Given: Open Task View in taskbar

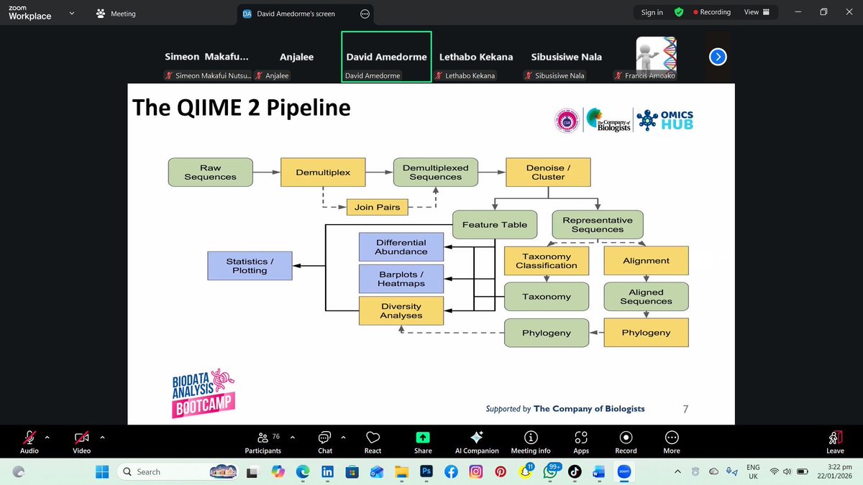Looking at the screenshot, I should [x=252, y=471].
